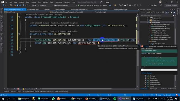The image size is (180, 101).
Task: Open the zoom level dropdown
Action: [x=10, y=89]
